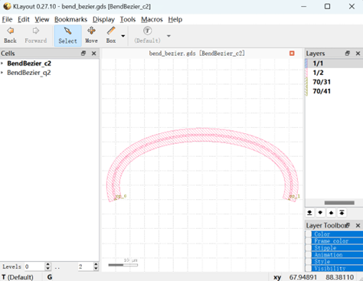Click the 70/31 layer color swatch
The height and width of the screenshot is (281, 363).
click(x=306, y=82)
